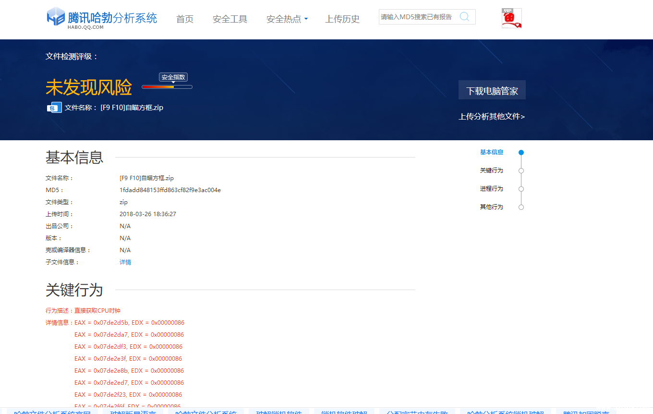Click the banner file name [F9 F10]自瞄方框.zip
The image size is (653, 414).
click(132, 108)
